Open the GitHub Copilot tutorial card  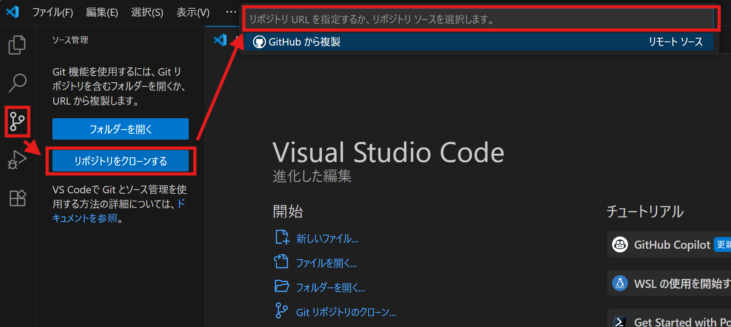pyautogui.click(x=669, y=245)
